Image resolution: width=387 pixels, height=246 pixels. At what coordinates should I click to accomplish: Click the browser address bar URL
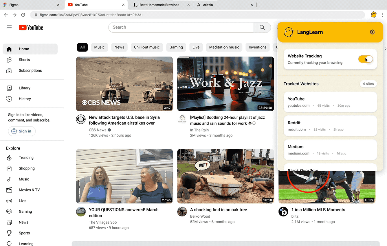[91, 15]
